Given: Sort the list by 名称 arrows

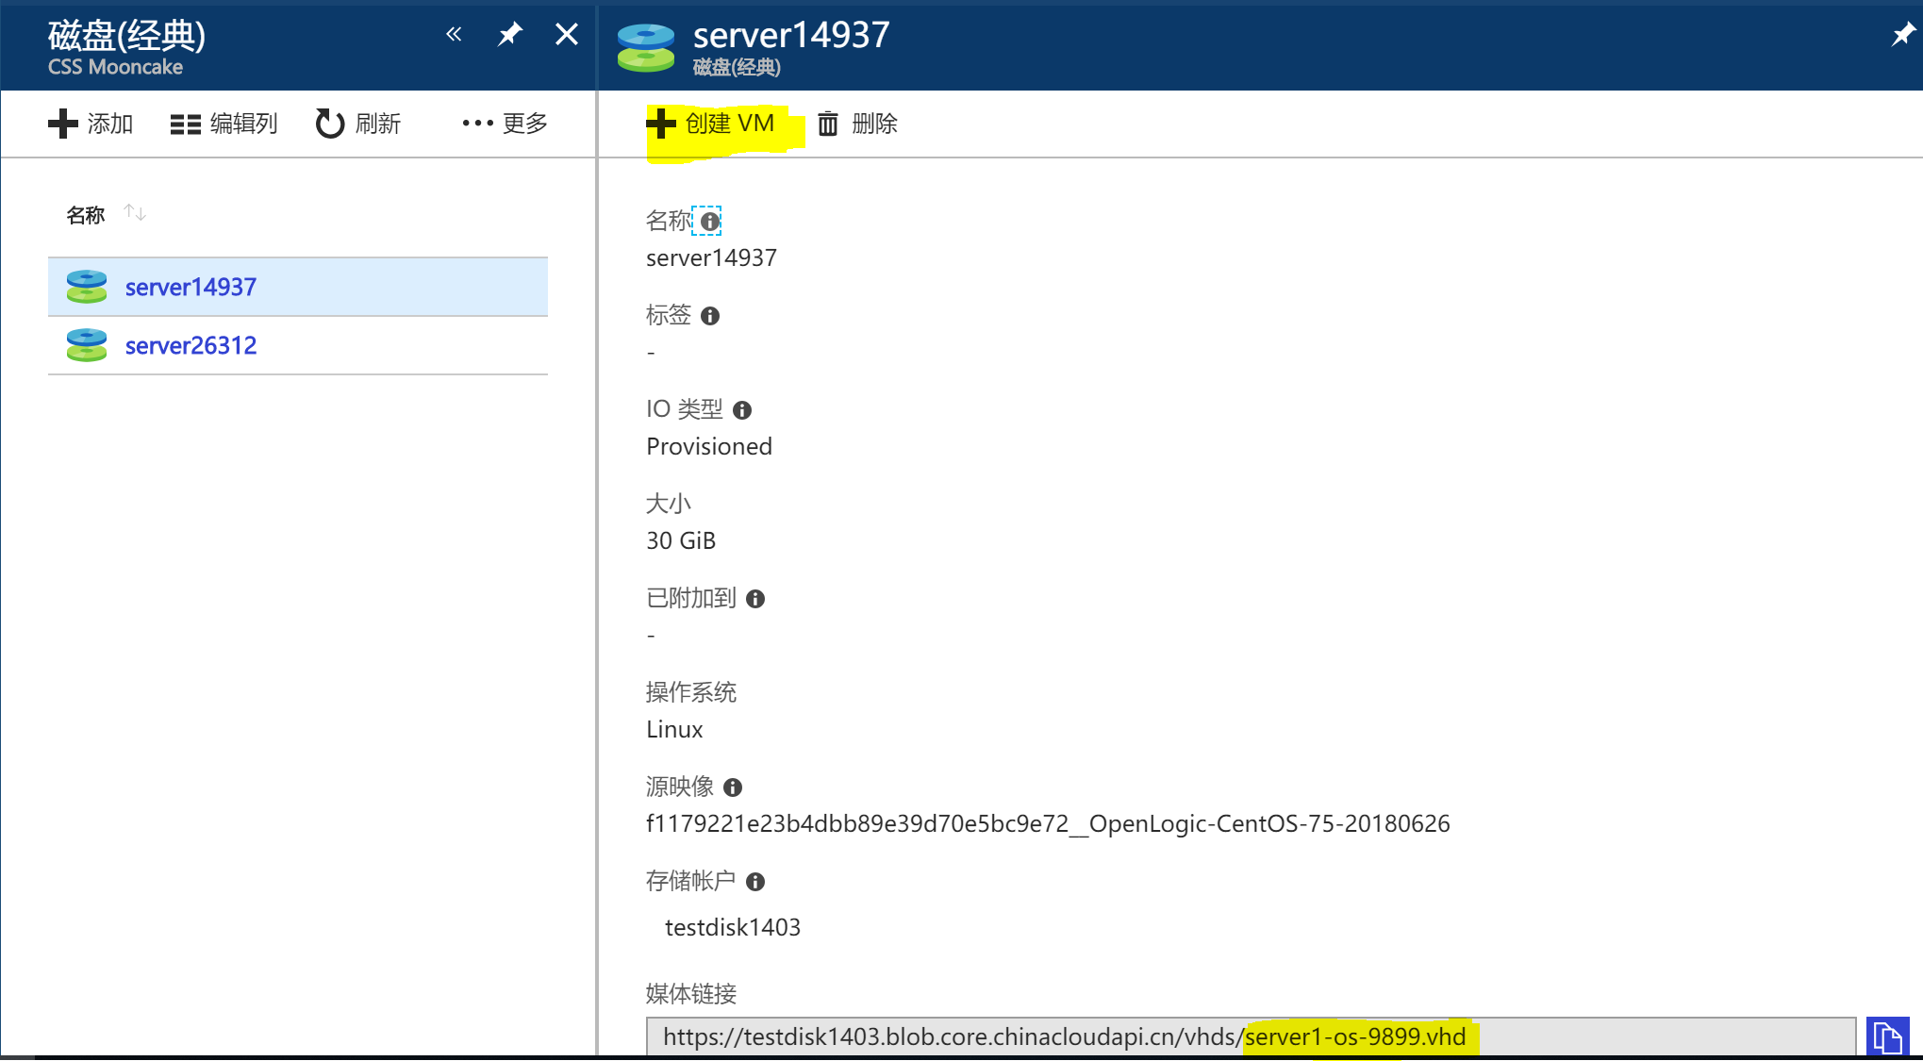Looking at the screenshot, I should (135, 213).
